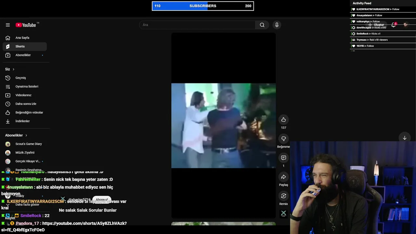Click the Abone ol subscribe button
Viewport: 416px width, 234px height.
[102, 200]
